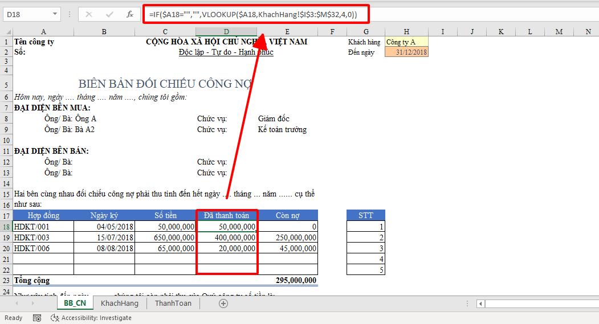
Task: Click debt cell 250,000,000
Action: (287, 237)
